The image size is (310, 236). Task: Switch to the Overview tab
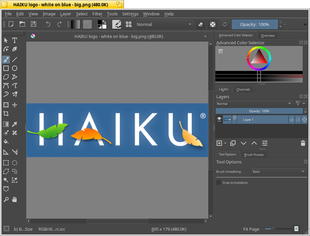coord(268,35)
